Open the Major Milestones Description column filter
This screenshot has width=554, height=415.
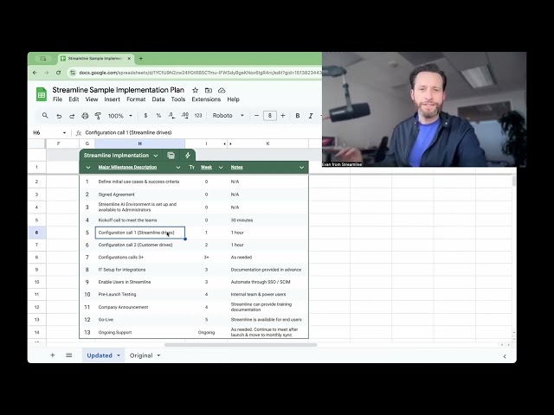[x=178, y=168]
